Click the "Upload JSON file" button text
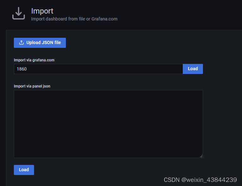Image resolution: width=242 pixels, height=186 pixels. pyautogui.click(x=43, y=43)
